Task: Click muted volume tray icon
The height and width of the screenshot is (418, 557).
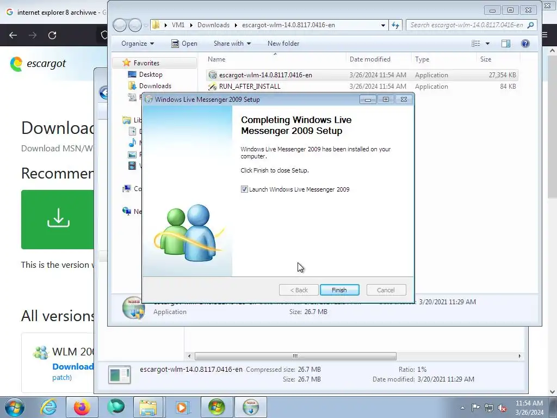Action: [502, 408]
